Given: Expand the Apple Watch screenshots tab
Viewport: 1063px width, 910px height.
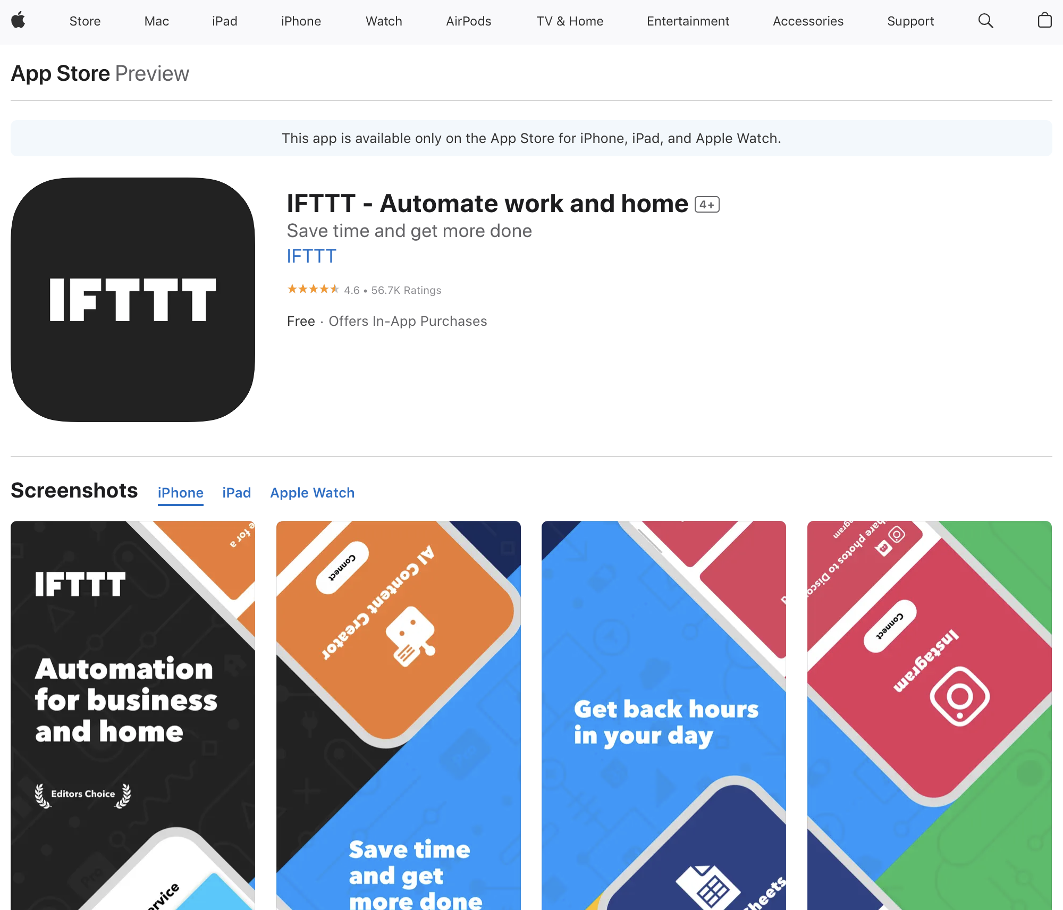Looking at the screenshot, I should 311,493.
